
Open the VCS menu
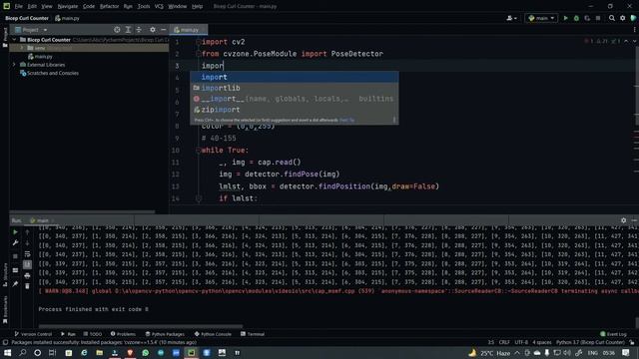pos(159,7)
